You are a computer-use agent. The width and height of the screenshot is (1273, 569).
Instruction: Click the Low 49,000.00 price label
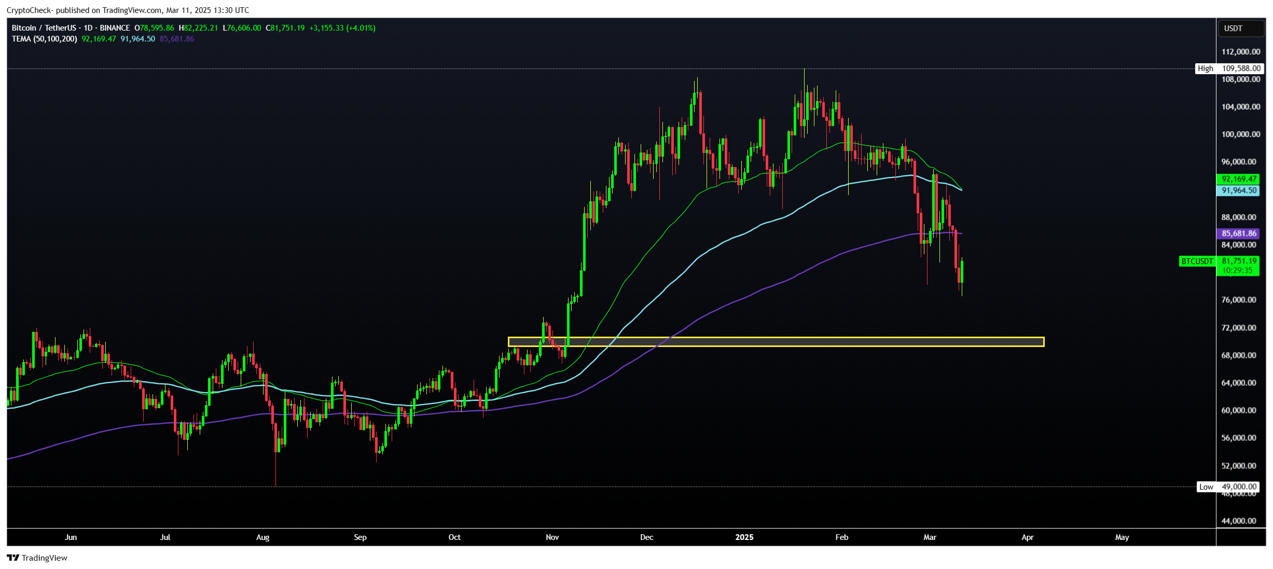click(1228, 487)
